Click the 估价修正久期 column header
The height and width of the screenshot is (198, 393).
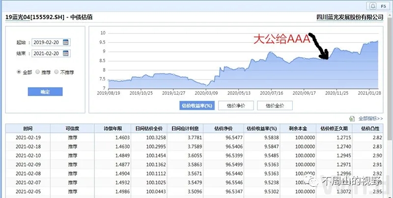(x=334, y=128)
